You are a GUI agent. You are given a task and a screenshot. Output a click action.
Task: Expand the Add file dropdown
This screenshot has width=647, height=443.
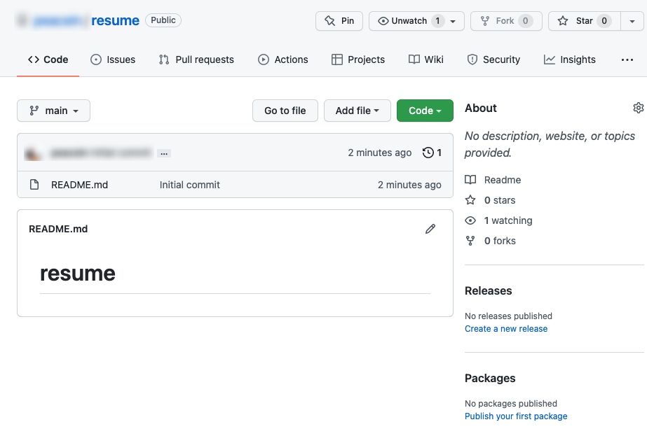[x=357, y=111]
